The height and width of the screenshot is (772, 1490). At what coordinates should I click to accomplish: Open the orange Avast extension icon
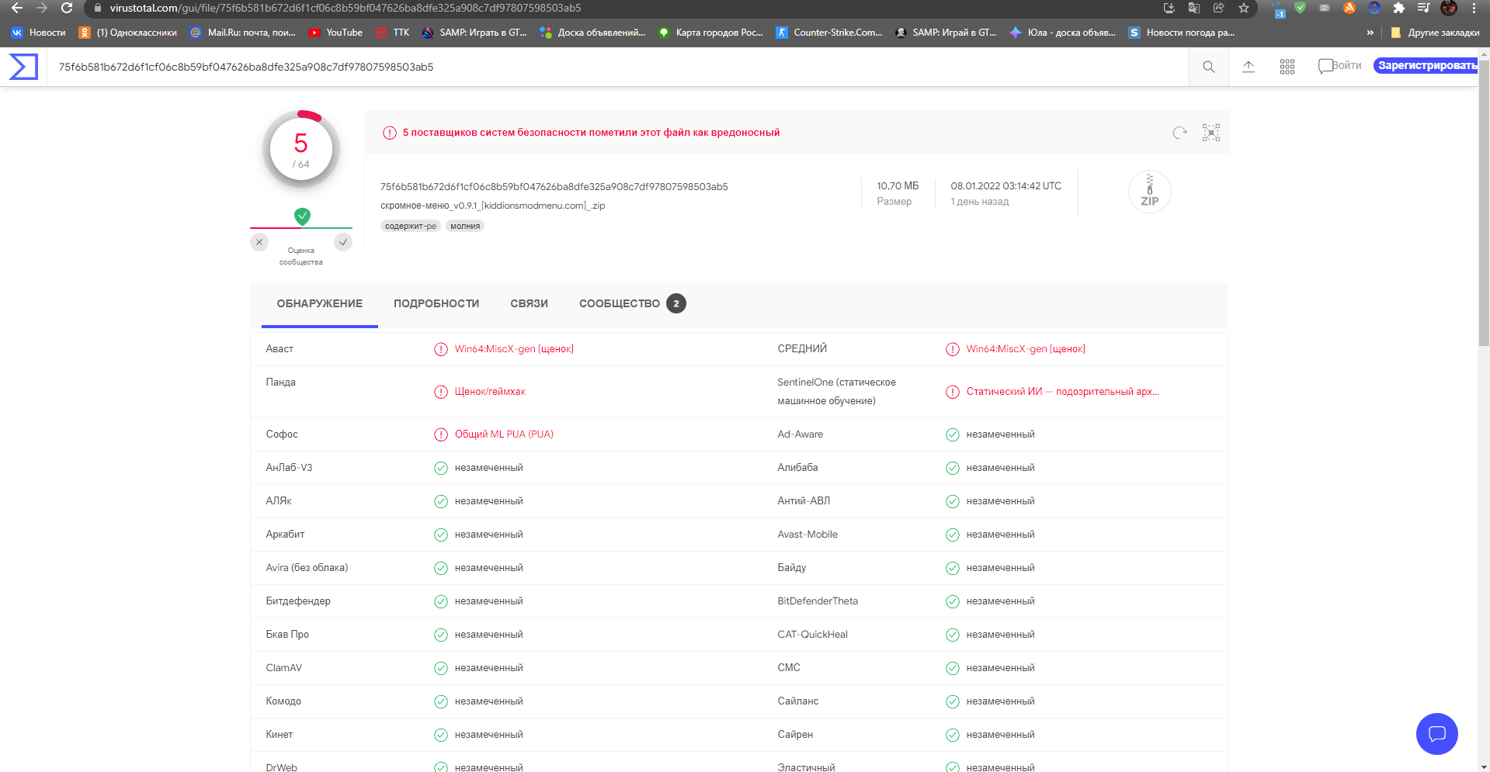click(x=1349, y=8)
